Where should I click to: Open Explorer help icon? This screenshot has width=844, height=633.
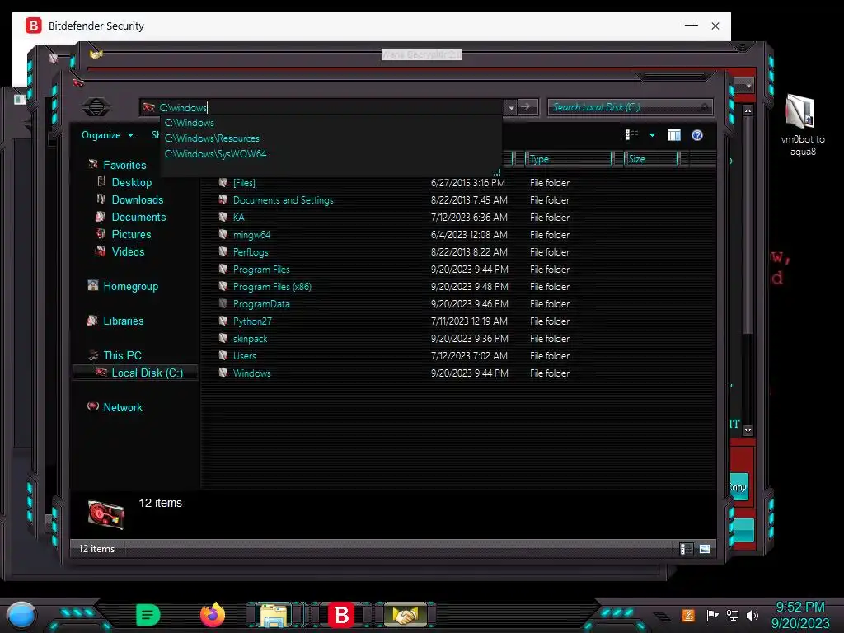click(697, 135)
